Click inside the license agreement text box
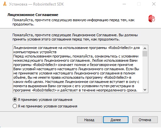 [78, 69]
